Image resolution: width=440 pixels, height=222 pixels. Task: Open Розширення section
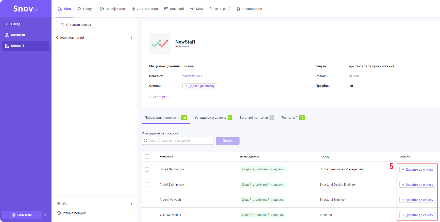(249, 9)
